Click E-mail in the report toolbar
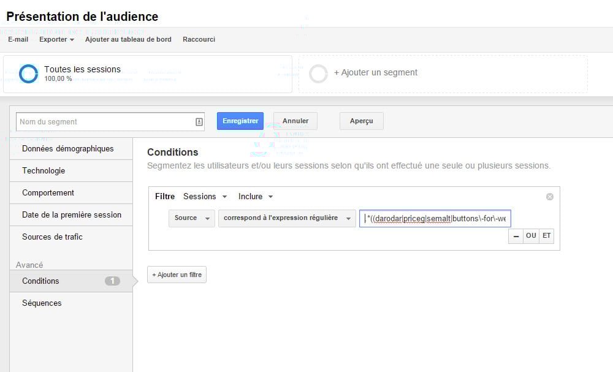 pyautogui.click(x=18, y=39)
